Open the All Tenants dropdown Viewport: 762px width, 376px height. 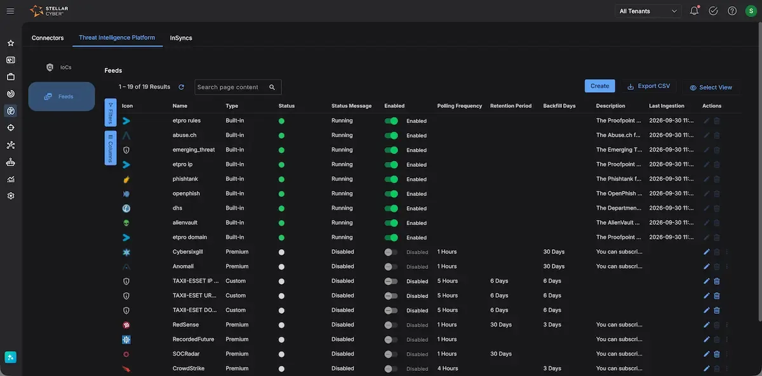point(648,11)
